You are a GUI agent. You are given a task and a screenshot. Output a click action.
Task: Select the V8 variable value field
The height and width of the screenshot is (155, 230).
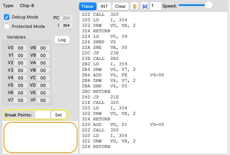pyautogui.click(x=43, y=48)
